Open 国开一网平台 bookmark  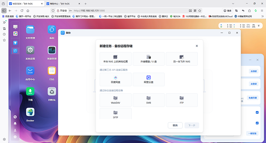[x=23, y=16]
